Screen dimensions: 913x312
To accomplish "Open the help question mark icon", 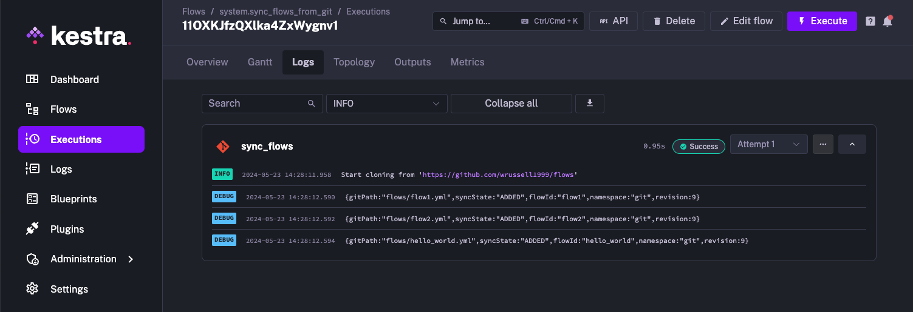I will 870,21.
